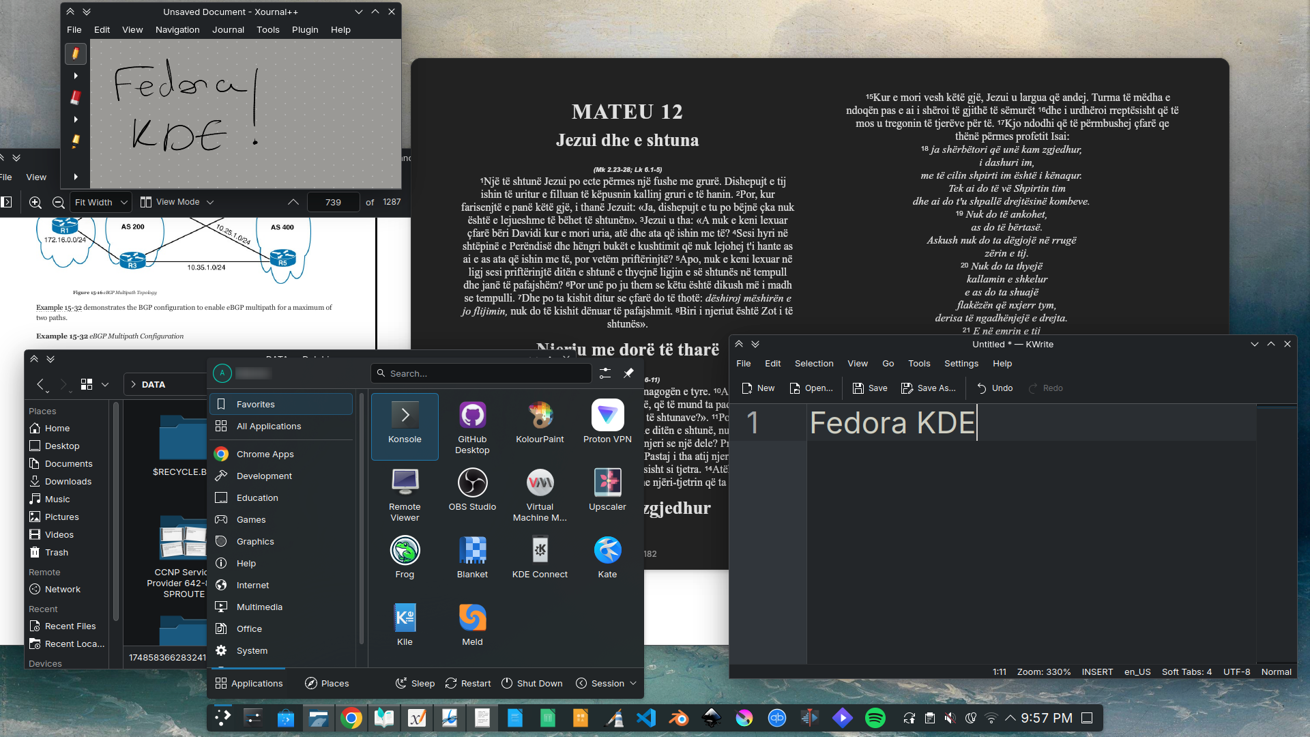The image size is (1310, 737).
Task: Open the Soft Tabs: 4 selector
Action: point(1187,672)
